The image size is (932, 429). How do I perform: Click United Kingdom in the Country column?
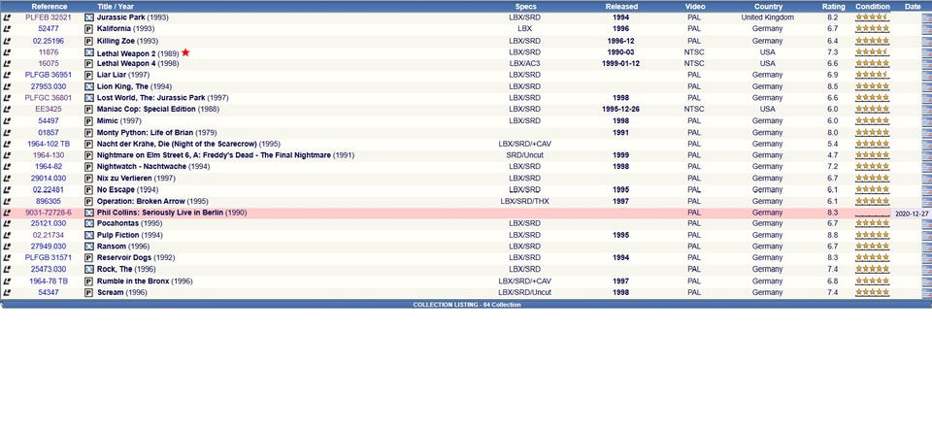pyautogui.click(x=767, y=17)
